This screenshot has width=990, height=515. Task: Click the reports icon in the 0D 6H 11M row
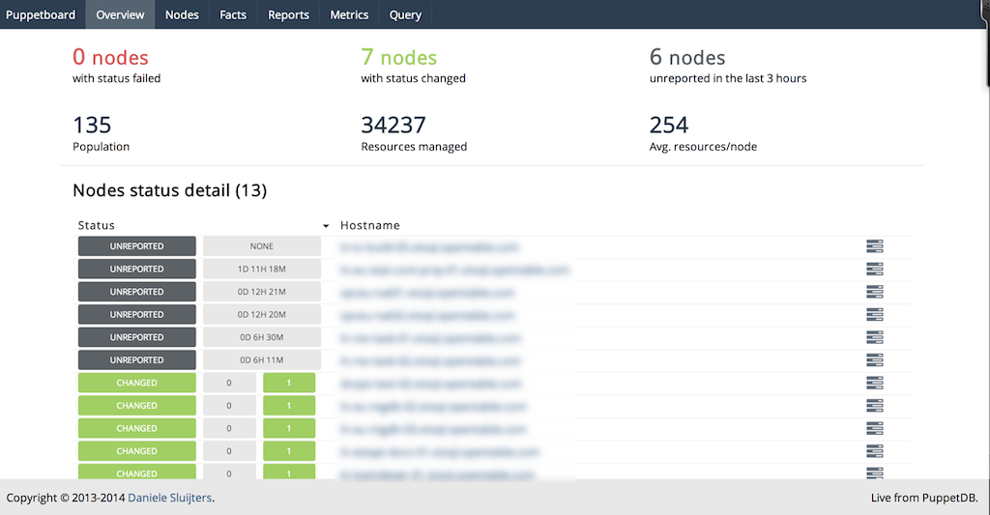pos(875,360)
